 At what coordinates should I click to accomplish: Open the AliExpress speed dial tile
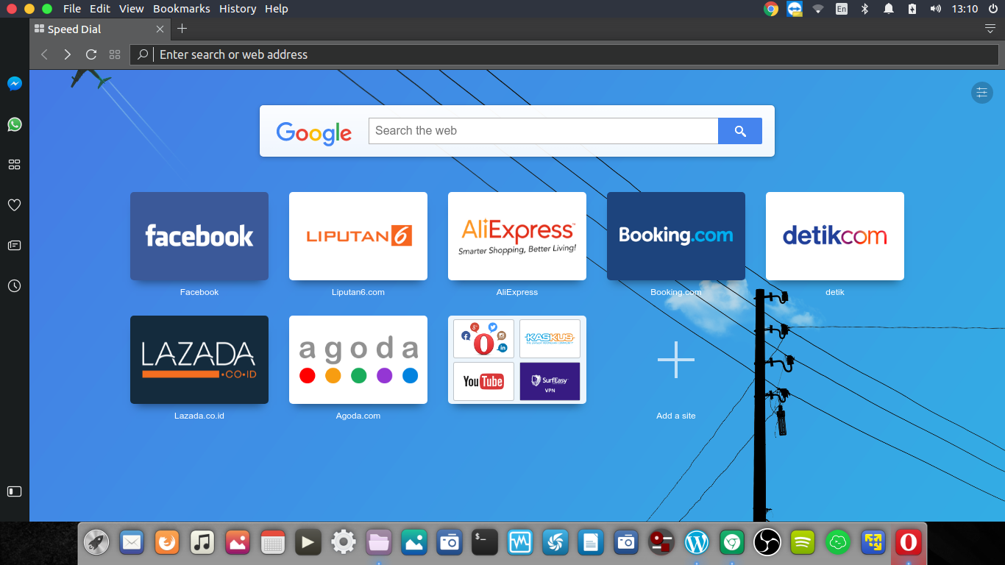tap(517, 236)
